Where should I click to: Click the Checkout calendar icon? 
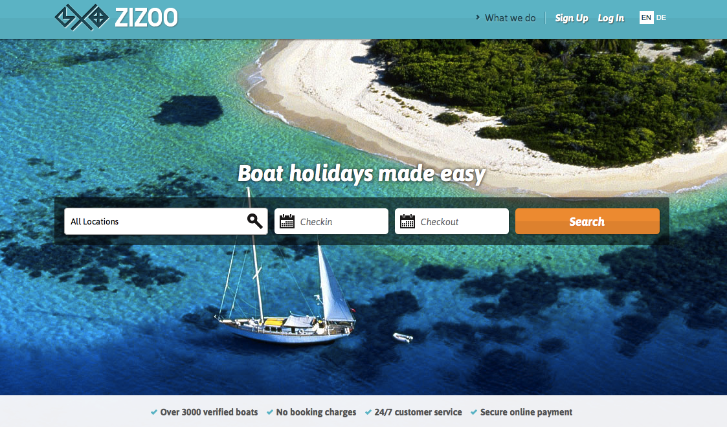[408, 221]
